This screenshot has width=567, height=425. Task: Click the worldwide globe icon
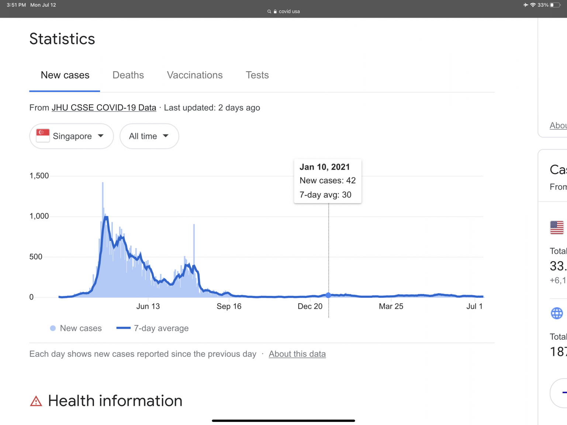coord(557,313)
